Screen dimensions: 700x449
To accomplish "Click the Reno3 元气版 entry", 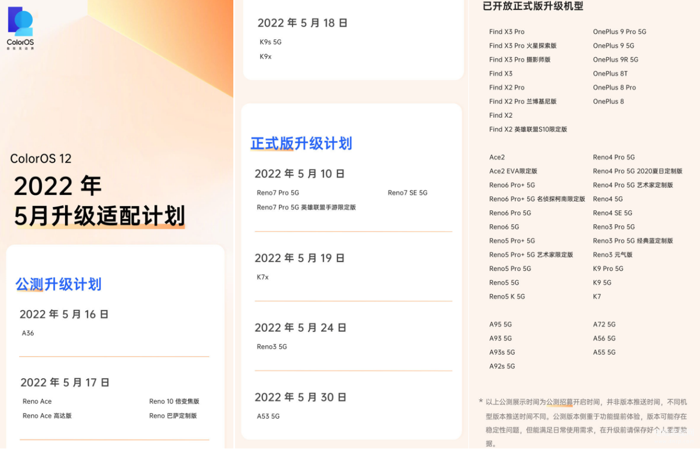I will pyautogui.click(x=612, y=255).
